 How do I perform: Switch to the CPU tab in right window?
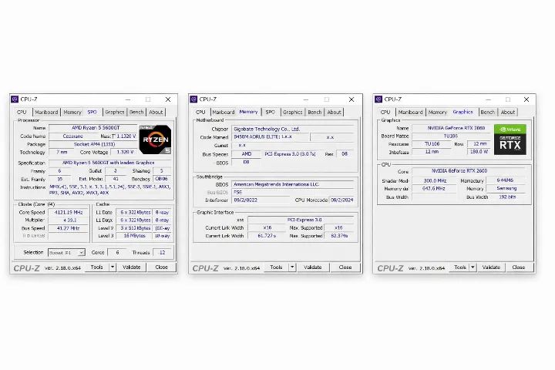click(385, 112)
